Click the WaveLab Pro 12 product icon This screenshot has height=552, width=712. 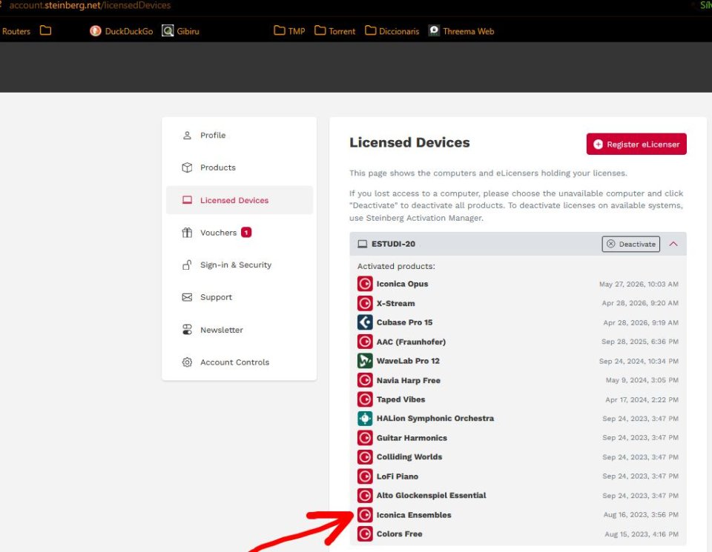[x=365, y=361]
